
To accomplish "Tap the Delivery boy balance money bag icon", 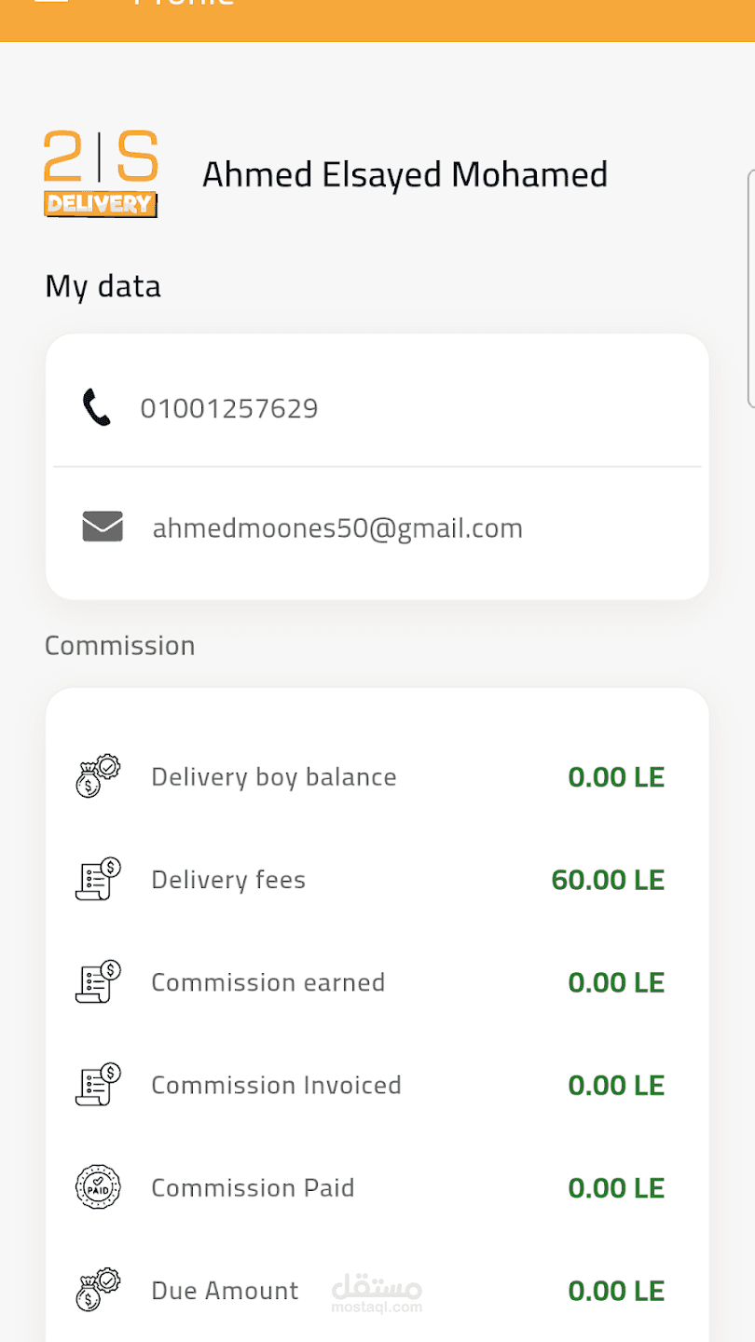I will pos(98,777).
